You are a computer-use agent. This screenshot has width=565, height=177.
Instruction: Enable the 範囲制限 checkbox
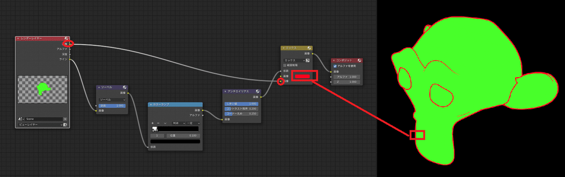point(285,65)
